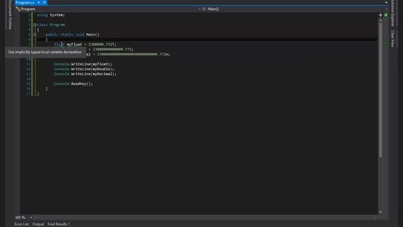Screen dimensions: 403x227
Task: Open the Program class navigation dropdown
Action: [199, 9]
